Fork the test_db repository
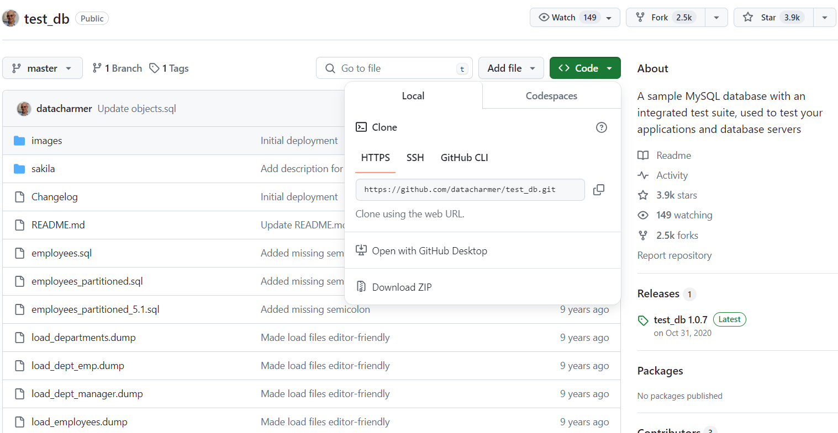This screenshot has height=433, width=838. [x=666, y=18]
